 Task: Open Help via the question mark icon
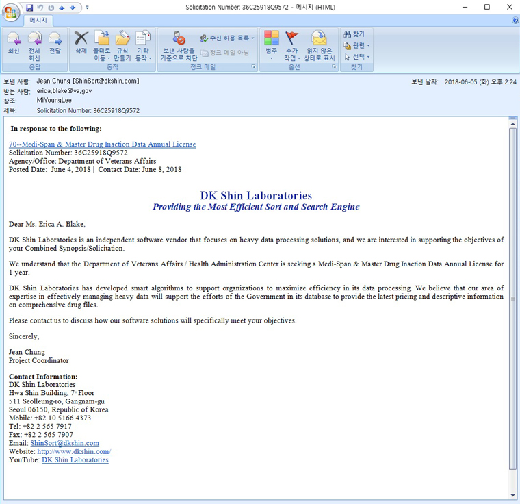pos(515,21)
